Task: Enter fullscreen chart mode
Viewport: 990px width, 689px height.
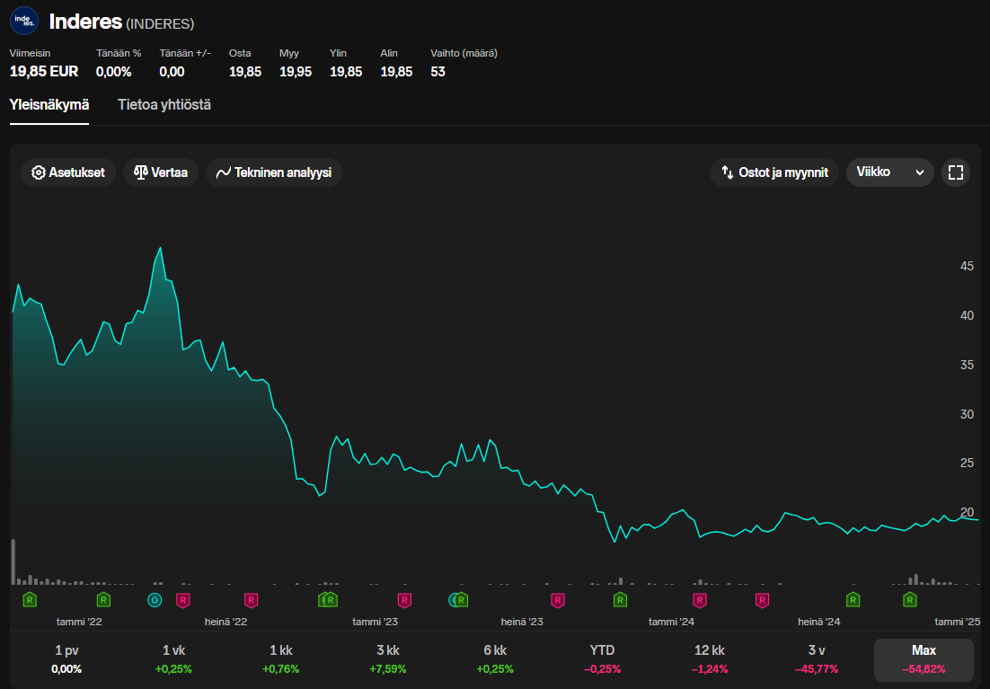Action: pyautogui.click(x=955, y=172)
